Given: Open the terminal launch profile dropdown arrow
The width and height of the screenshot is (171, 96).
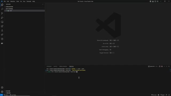Looking at the screenshot, I should click(x=158, y=66).
